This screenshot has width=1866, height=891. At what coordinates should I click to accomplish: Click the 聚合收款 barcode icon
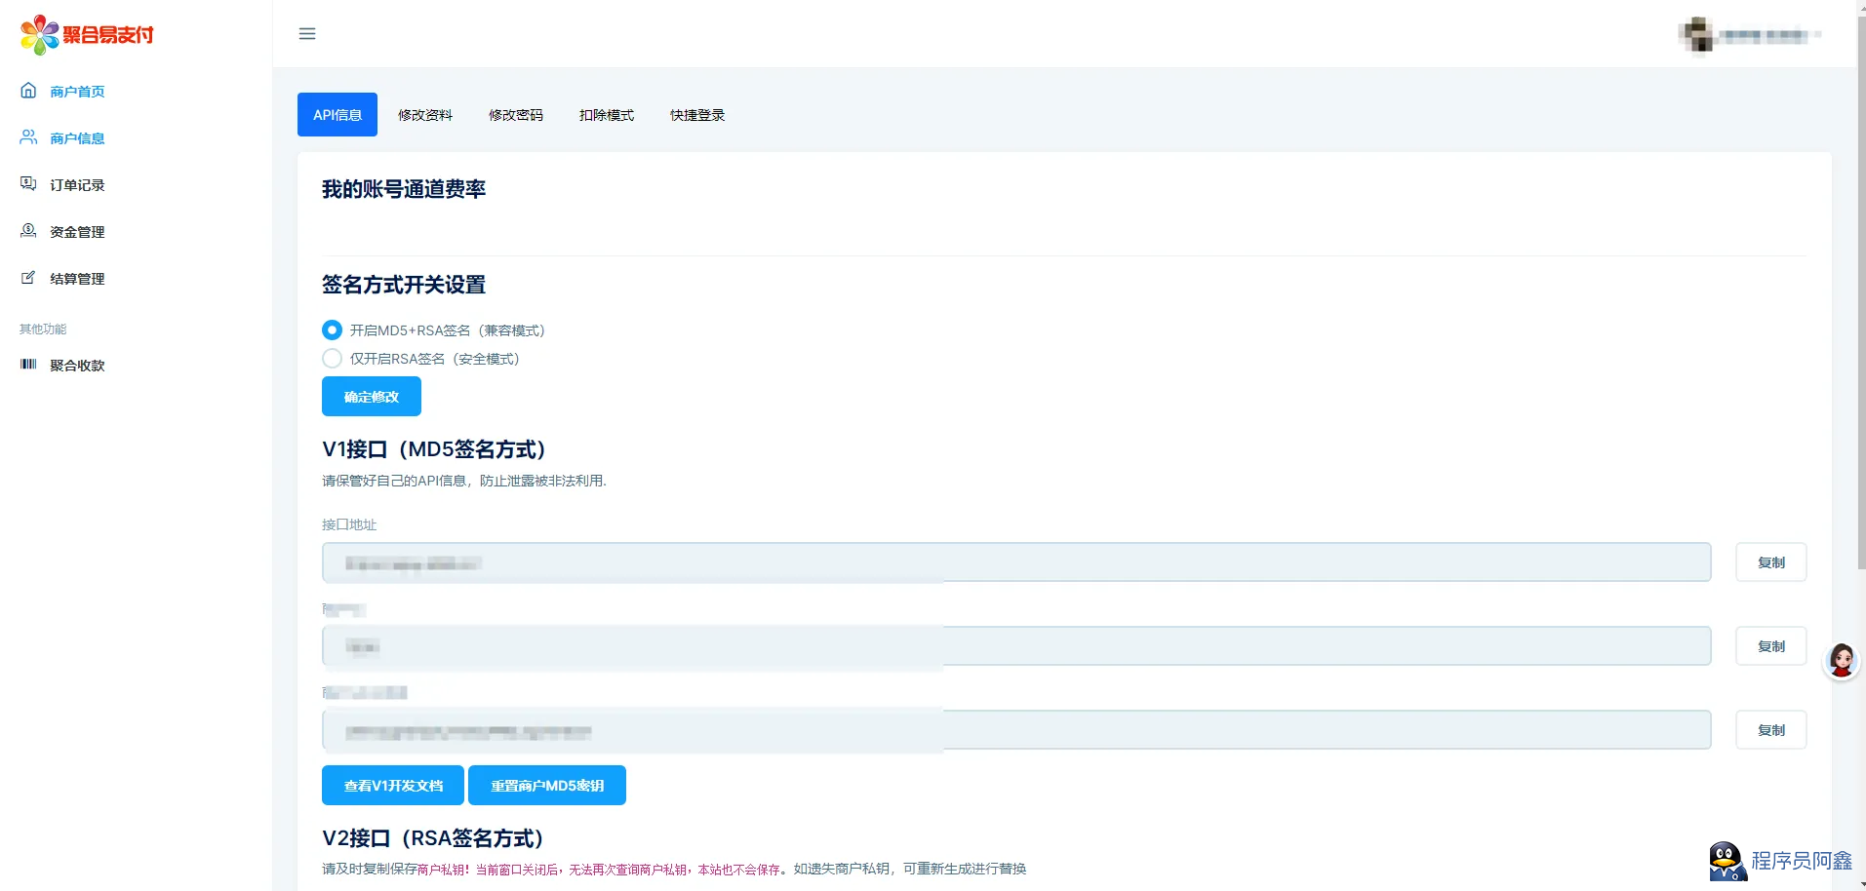click(x=28, y=365)
